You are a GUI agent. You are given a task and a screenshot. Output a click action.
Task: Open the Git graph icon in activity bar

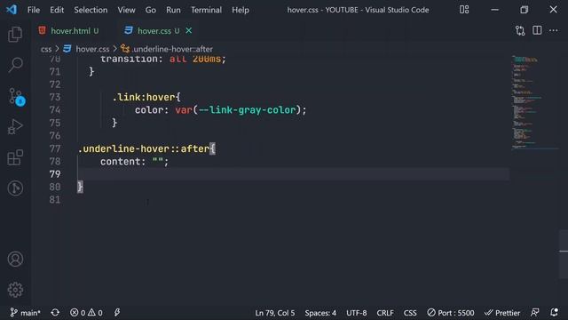pos(15,188)
